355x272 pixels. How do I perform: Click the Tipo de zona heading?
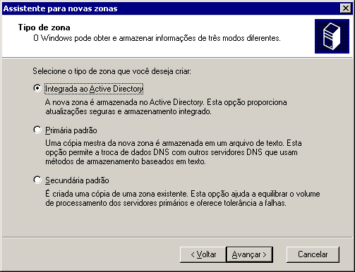44,27
